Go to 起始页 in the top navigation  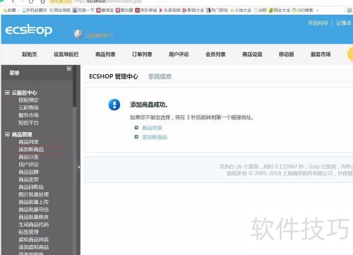tap(30, 54)
